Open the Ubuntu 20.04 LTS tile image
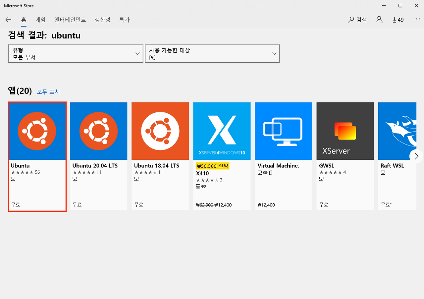424x299 pixels. point(99,131)
